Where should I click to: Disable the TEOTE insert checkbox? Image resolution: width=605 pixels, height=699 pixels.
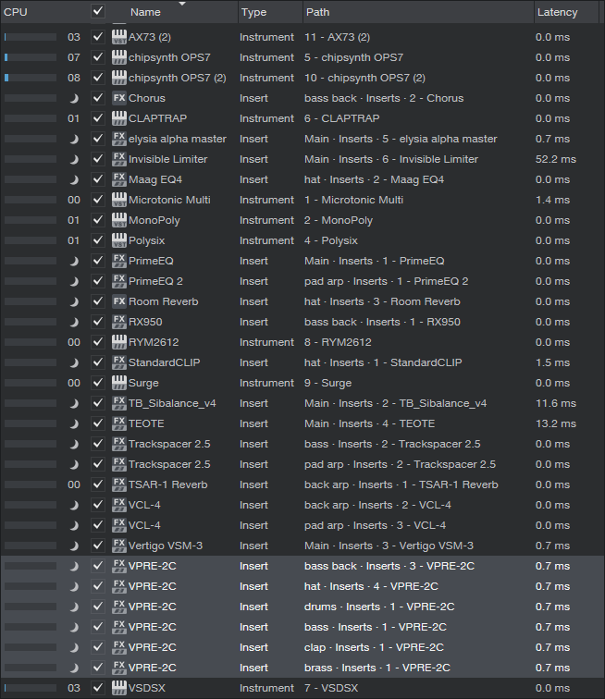point(98,423)
